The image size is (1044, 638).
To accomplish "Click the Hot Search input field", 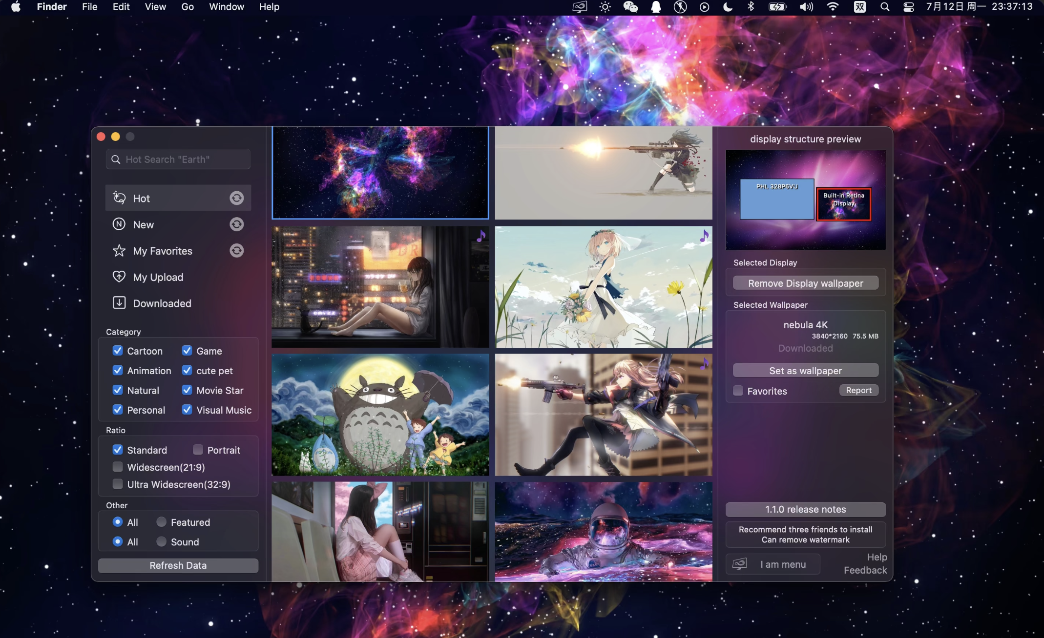I will pyautogui.click(x=178, y=159).
